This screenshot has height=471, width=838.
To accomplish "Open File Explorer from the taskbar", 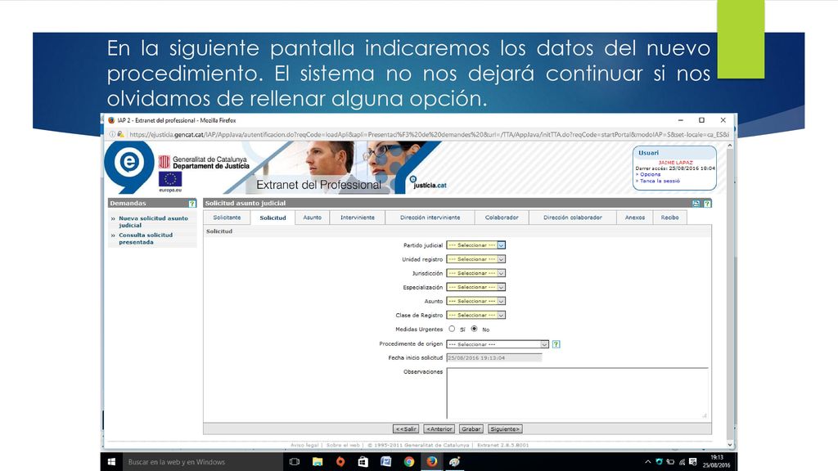I will click(x=318, y=462).
